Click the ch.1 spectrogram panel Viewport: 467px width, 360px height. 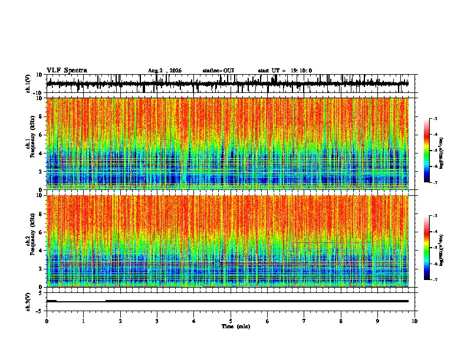tap(228, 144)
